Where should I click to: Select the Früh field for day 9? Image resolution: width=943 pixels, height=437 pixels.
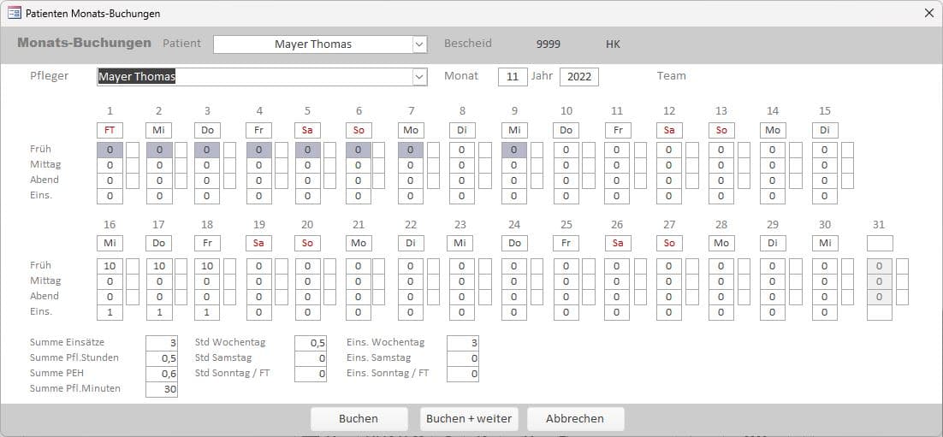(513, 151)
